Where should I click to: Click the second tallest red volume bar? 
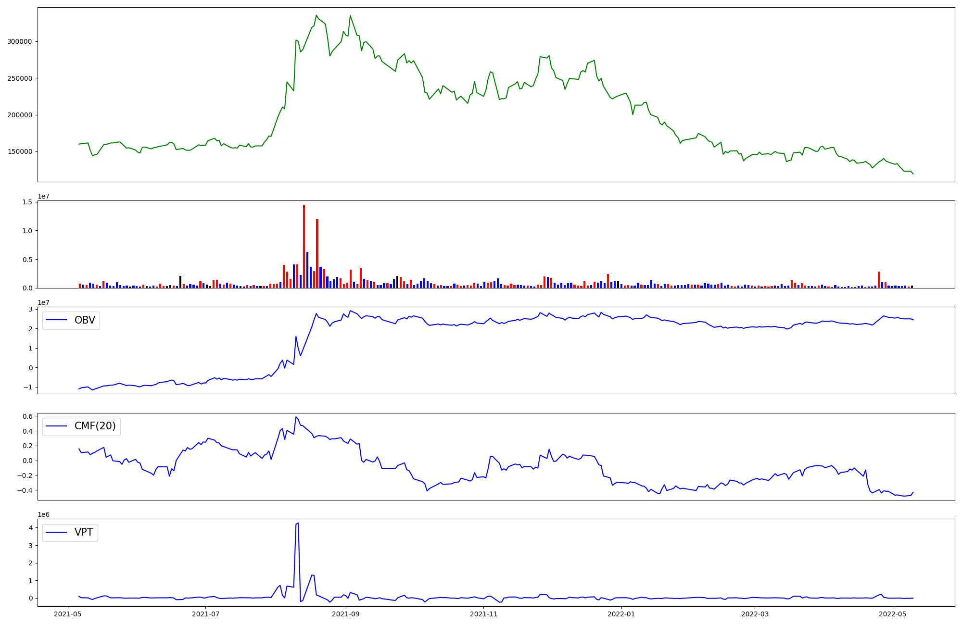click(x=317, y=252)
